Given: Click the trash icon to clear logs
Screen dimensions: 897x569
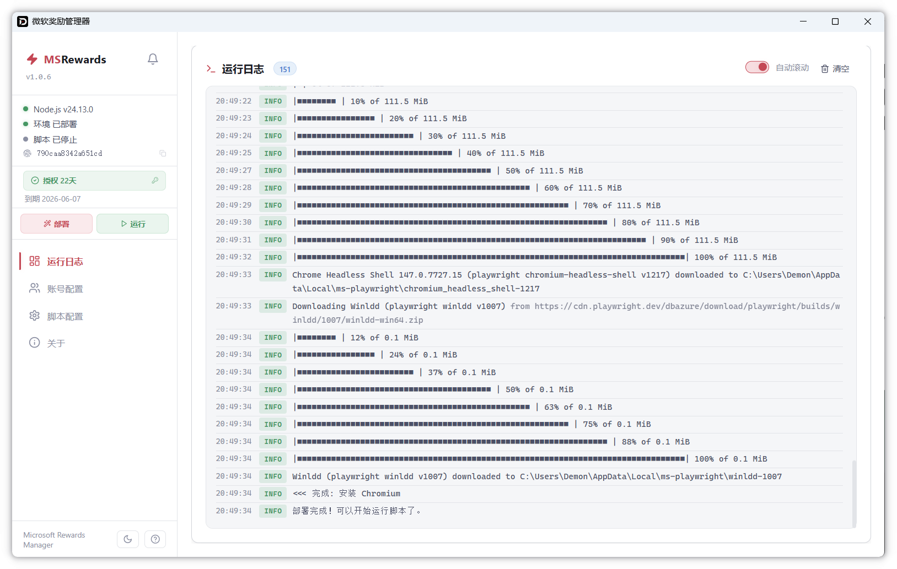Looking at the screenshot, I should click(825, 69).
